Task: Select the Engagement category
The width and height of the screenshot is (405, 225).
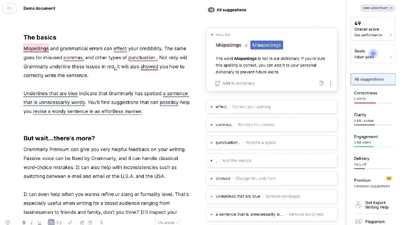Action: tap(373, 141)
